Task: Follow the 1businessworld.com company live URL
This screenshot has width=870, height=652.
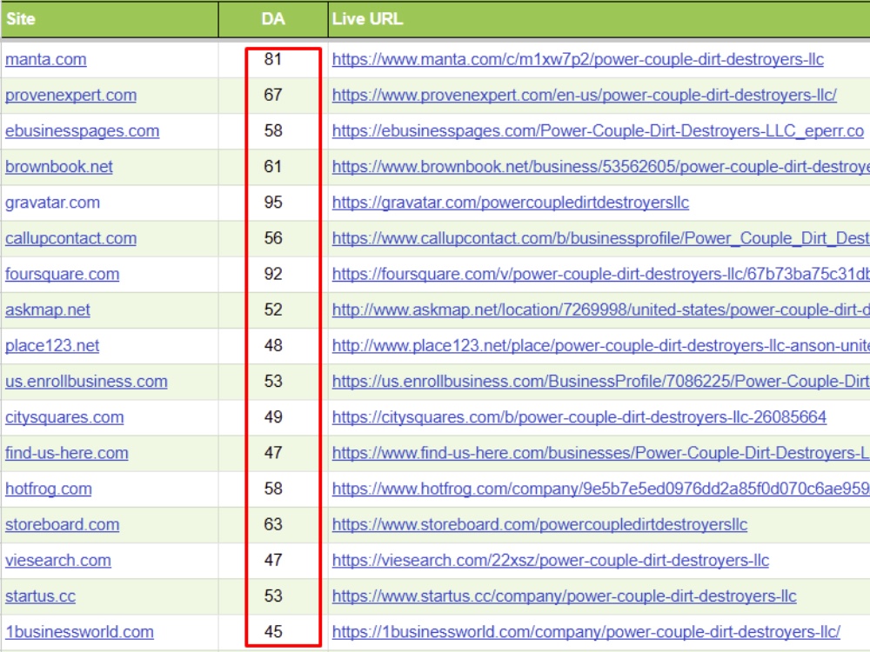Action: (x=586, y=632)
